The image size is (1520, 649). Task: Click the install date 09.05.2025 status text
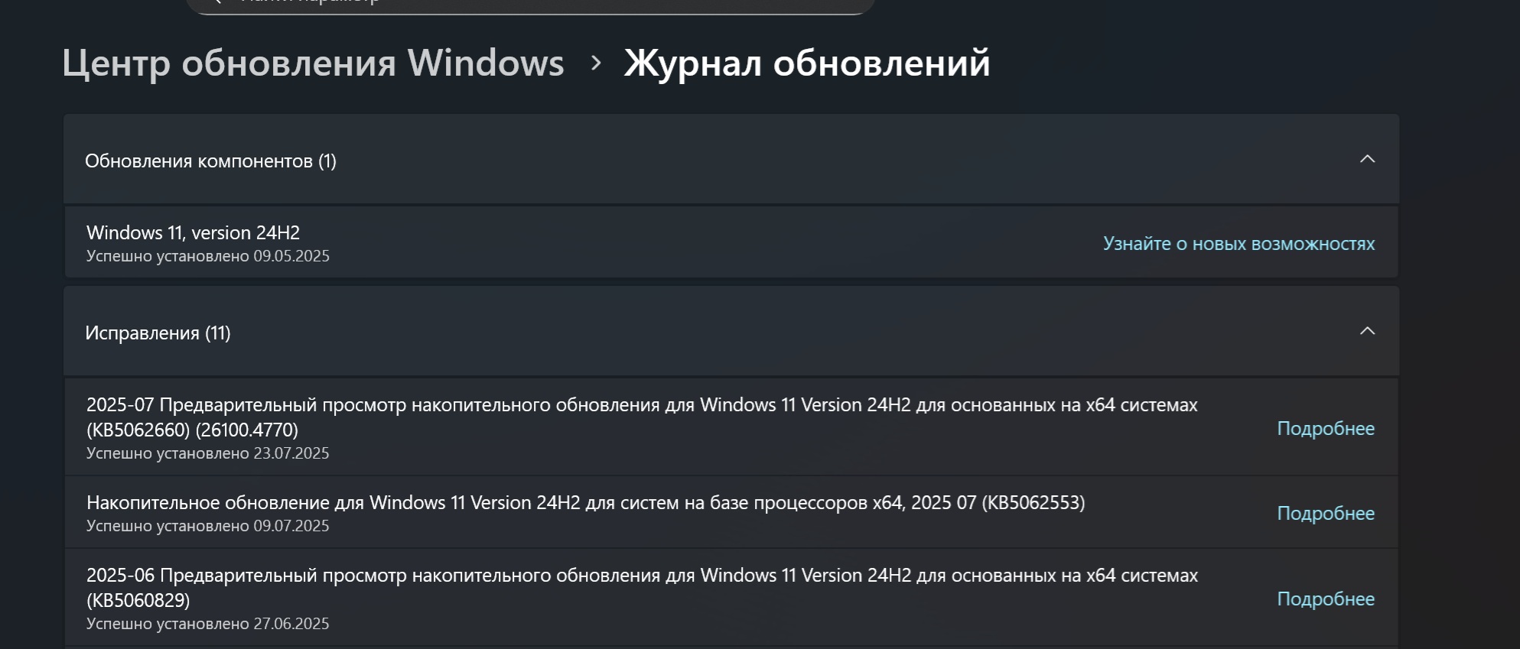click(x=207, y=256)
